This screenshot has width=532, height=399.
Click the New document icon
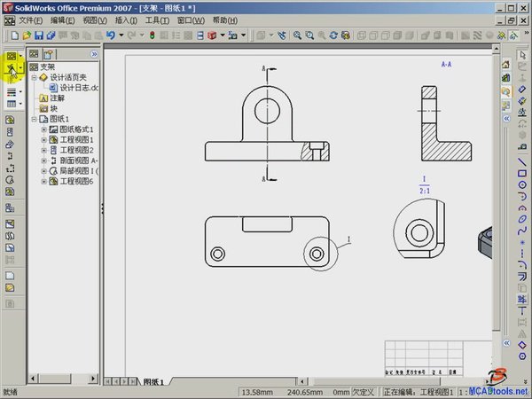(8, 35)
